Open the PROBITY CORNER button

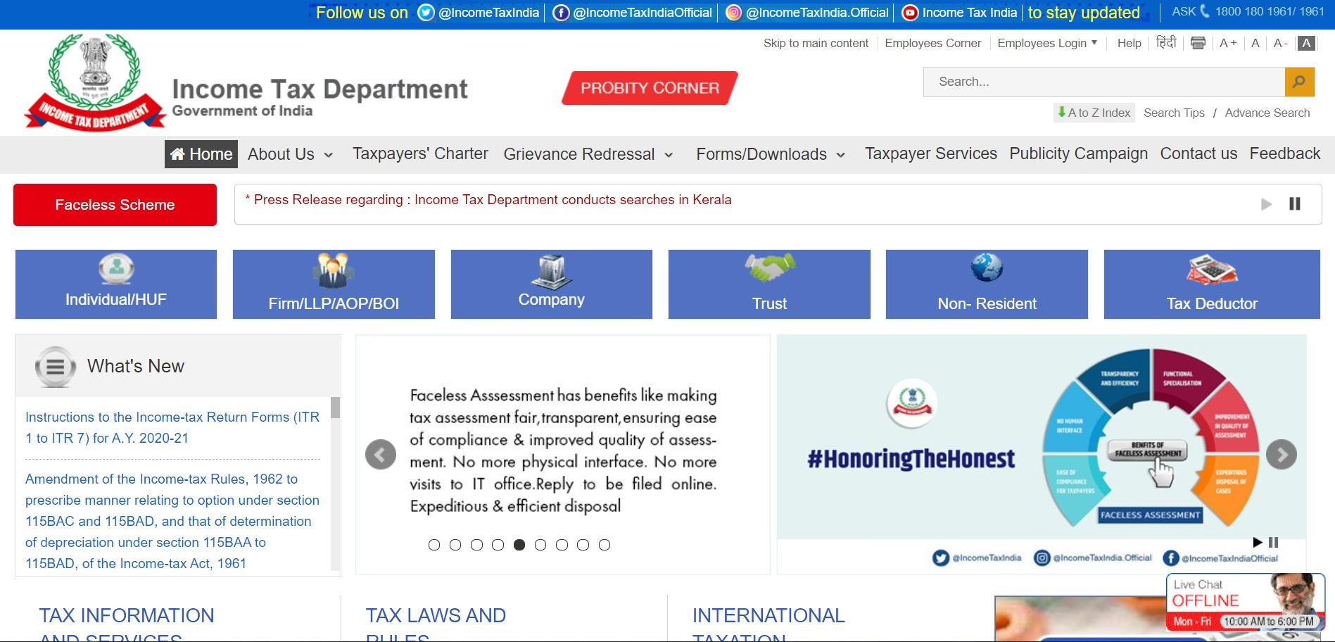point(650,88)
